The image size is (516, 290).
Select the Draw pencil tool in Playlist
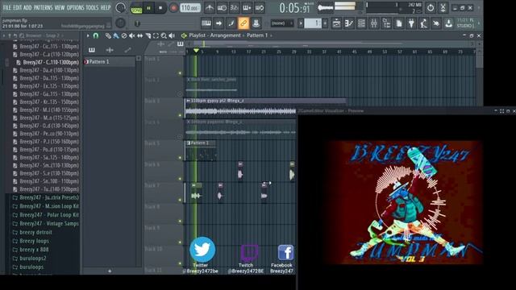[x=108, y=35]
